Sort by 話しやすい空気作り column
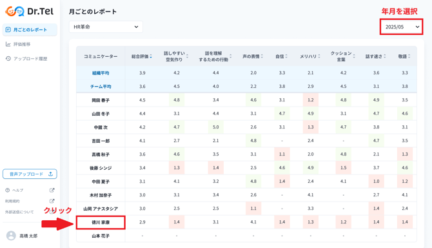Screen dimensions: 432x248 [x=187, y=56]
